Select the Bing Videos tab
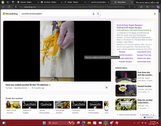This screenshot has width=161, height=126. point(122,2)
